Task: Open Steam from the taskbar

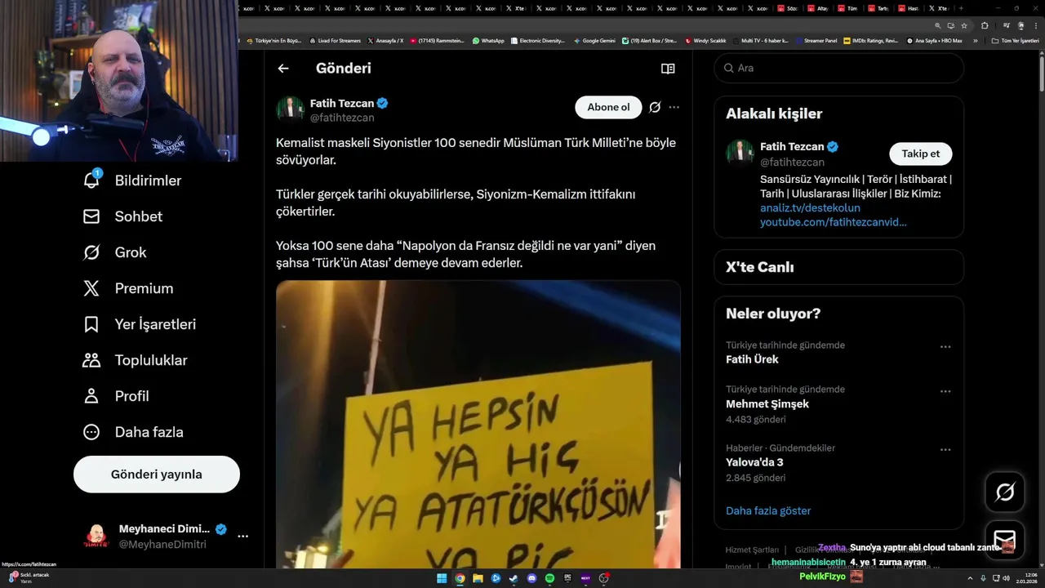Action: (514, 578)
